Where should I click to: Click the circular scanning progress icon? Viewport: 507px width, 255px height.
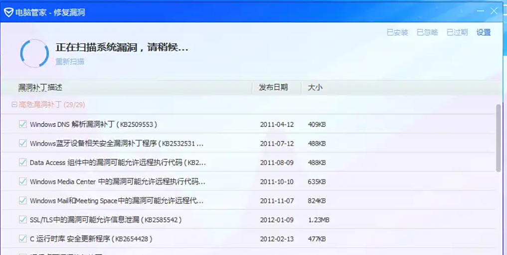coord(34,53)
